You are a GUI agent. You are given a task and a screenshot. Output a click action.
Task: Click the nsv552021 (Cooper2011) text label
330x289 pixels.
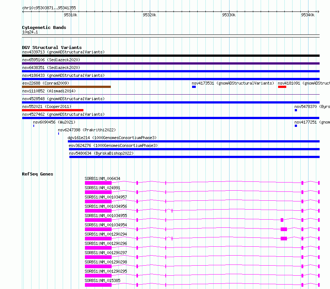click(47, 106)
